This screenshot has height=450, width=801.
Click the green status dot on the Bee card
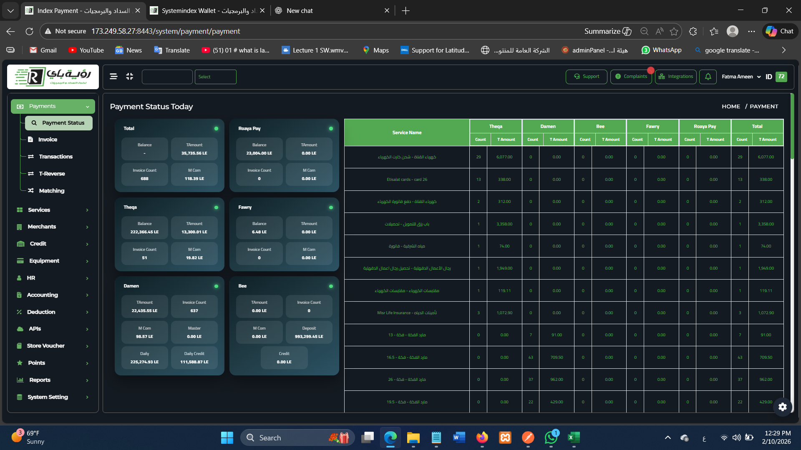(x=331, y=286)
